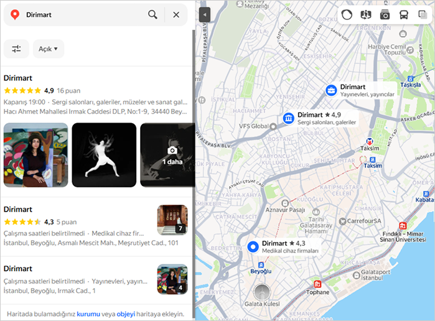The width and height of the screenshot is (435, 321).
Task: Expand the Açık open-status dropdown
Action: [49, 49]
